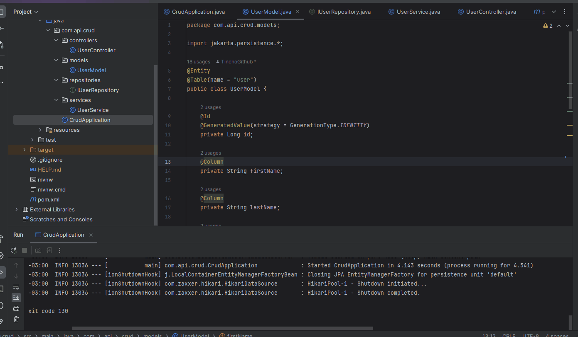Viewport: 578px width, 337px height.
Task: Click the .gitignore file icon
Action: coord(33,160)
